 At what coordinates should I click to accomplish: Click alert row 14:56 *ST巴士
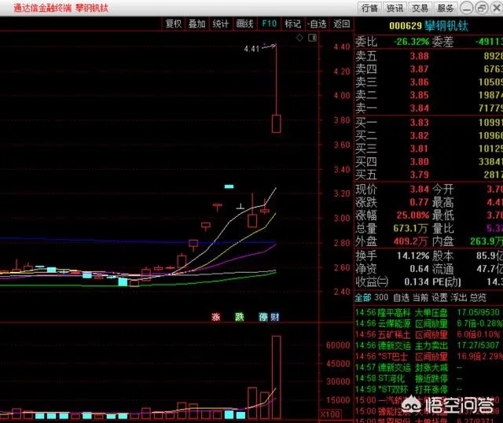click(428, 356)
